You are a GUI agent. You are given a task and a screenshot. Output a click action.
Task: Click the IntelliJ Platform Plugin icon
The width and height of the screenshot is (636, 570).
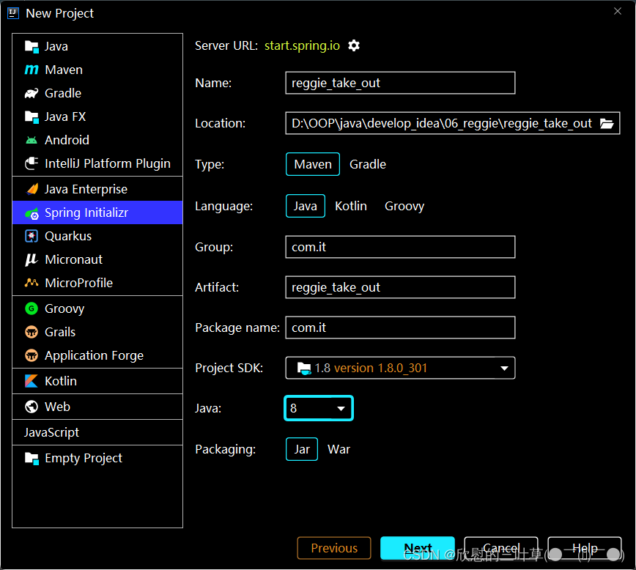coord(32,163)
